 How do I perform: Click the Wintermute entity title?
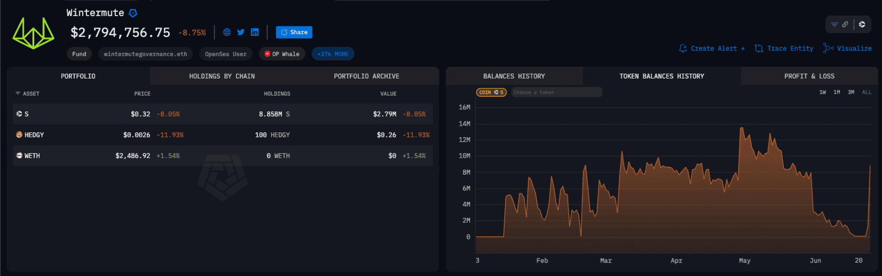point(95,13)
